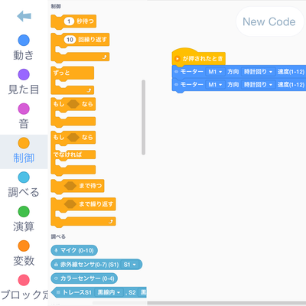306x306 pixels.
Task: Open 時計回り dropdown in second モーター block
Action: pyautogui.click(x=259, y=84)
